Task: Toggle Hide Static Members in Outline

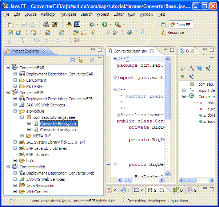Action: click(x=208, y=68)
